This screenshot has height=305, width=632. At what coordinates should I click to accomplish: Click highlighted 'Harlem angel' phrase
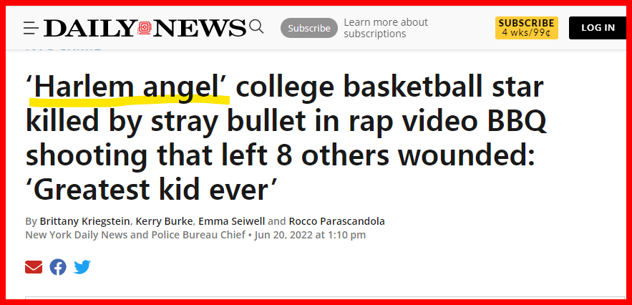[129, 87]
